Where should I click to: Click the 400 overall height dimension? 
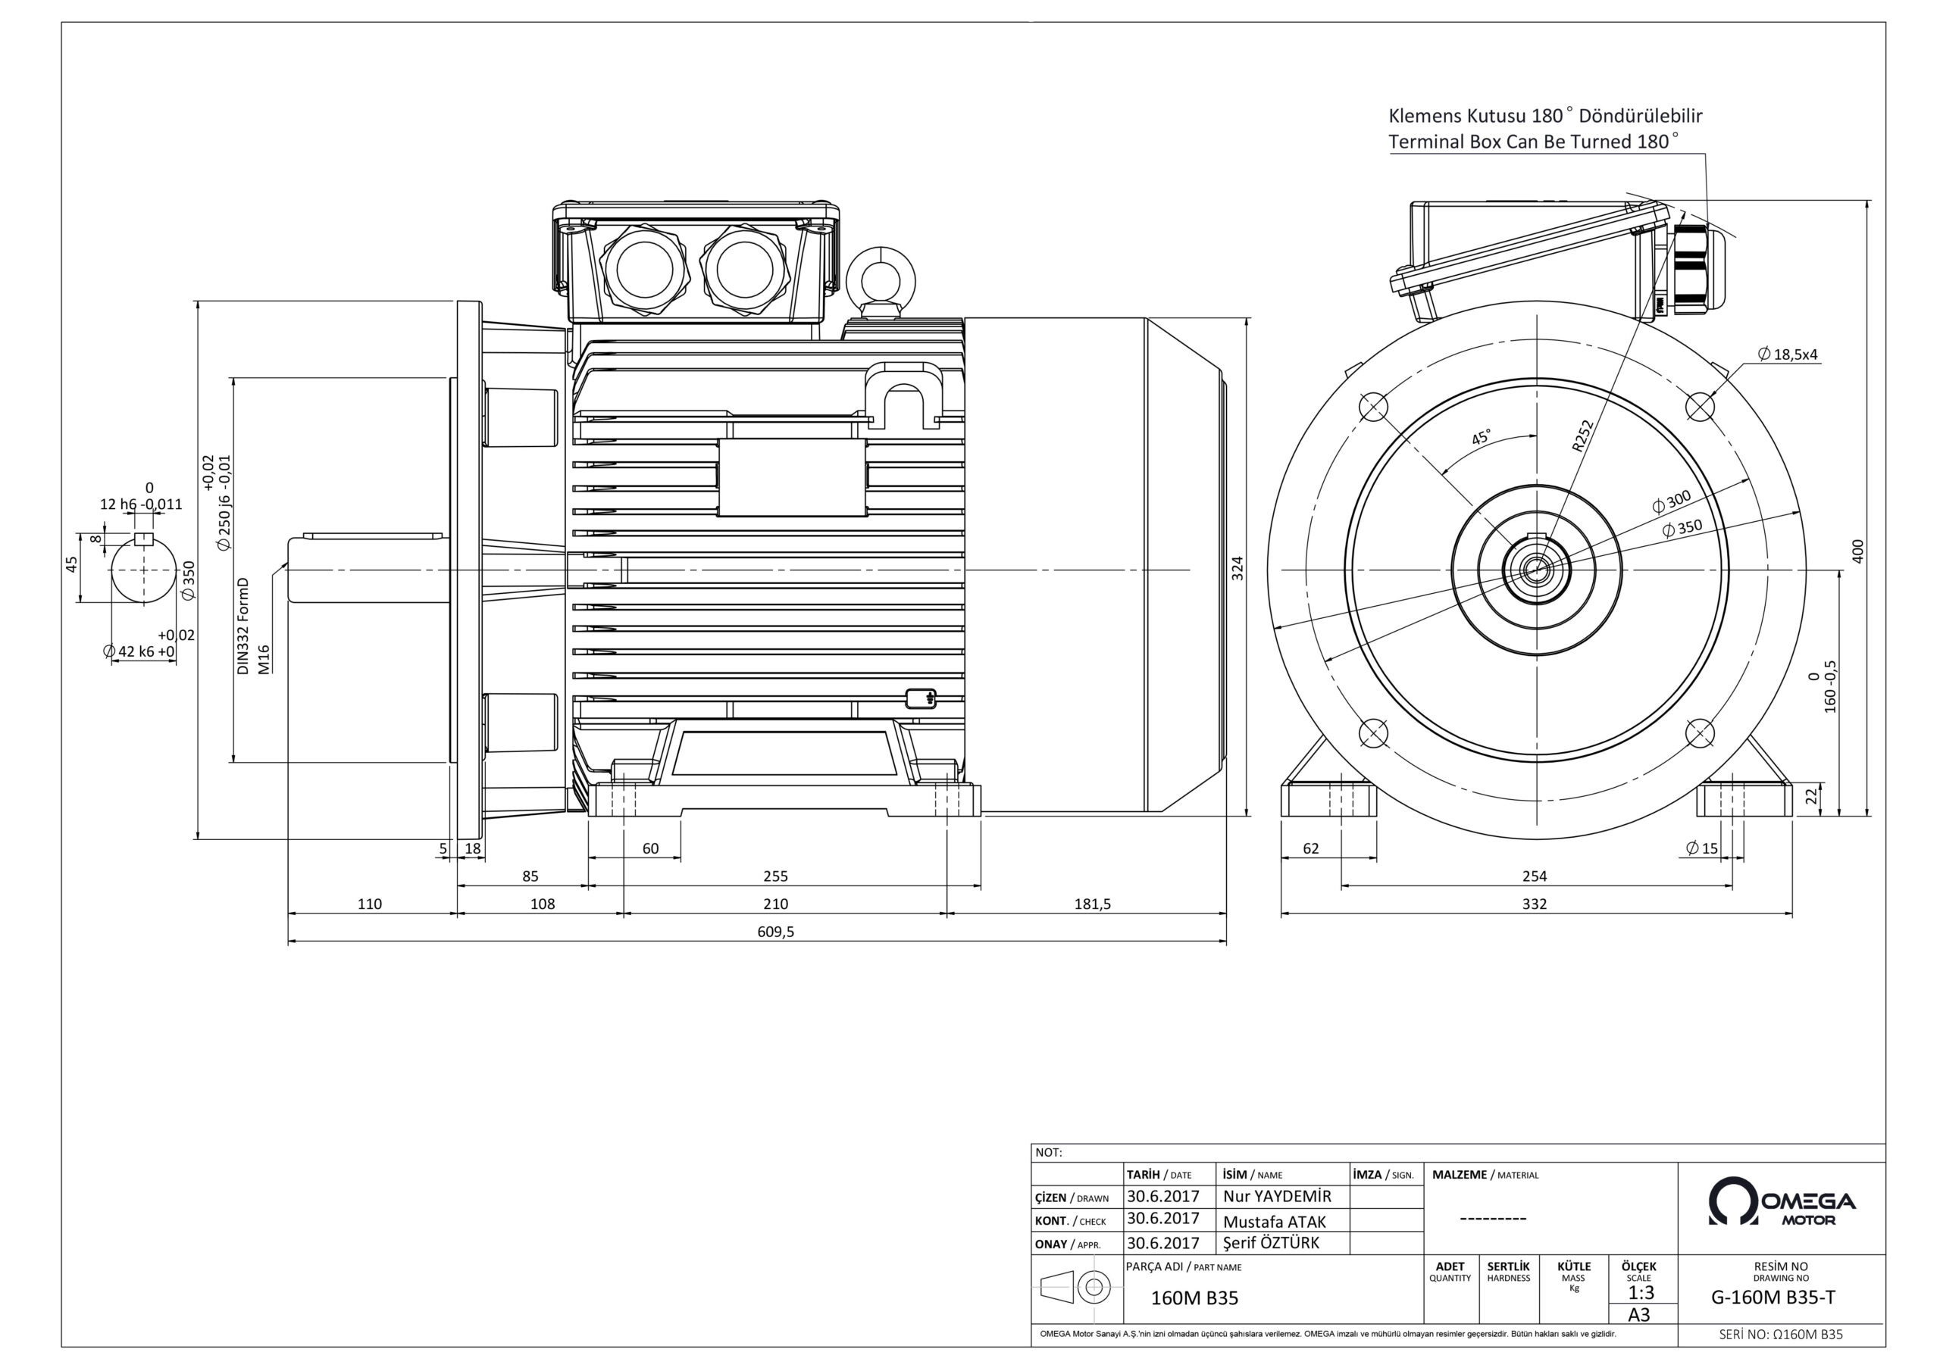[x=1857, y=551]
